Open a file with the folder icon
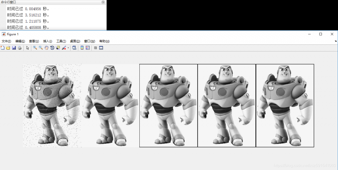The image size is (338, 170). click(8, 48)
